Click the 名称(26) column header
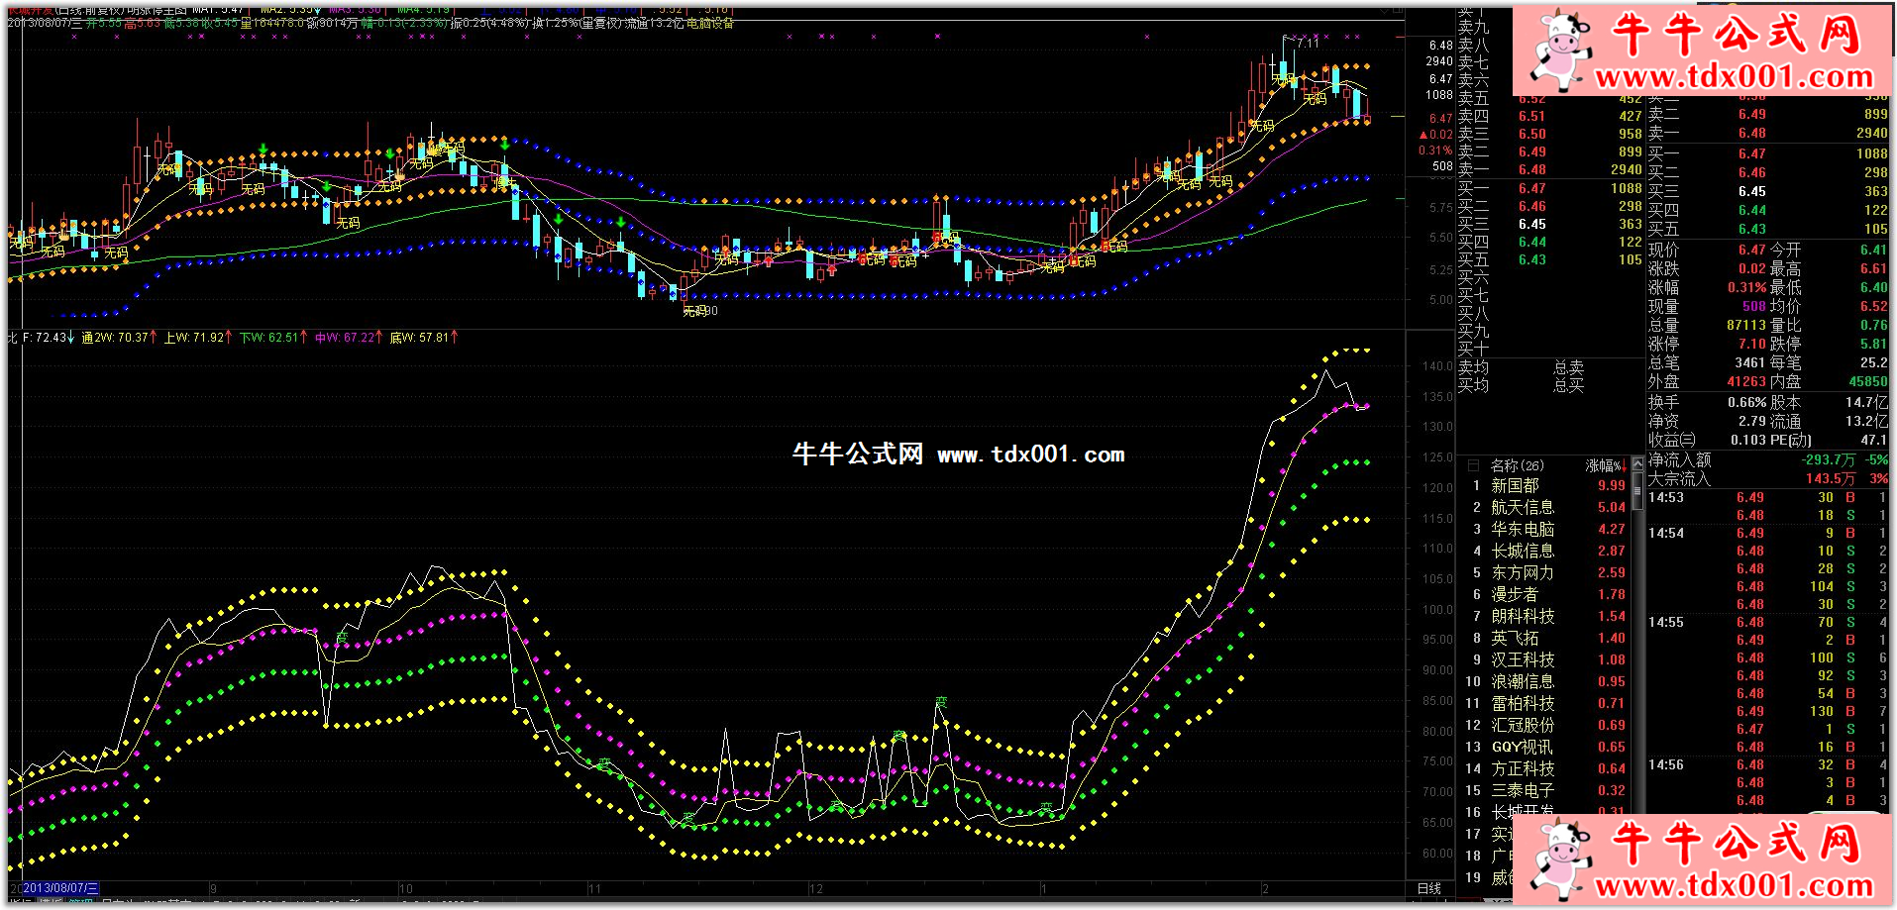This screenshot has width=1897, height=910. click(1517, 465)
